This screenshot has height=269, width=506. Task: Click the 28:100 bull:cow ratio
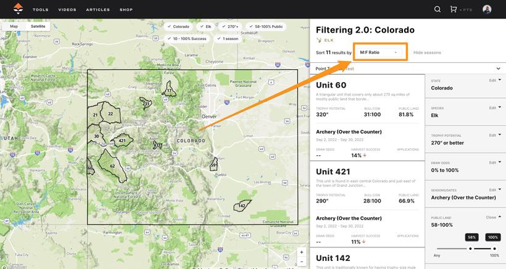click(x=372, y=201)
